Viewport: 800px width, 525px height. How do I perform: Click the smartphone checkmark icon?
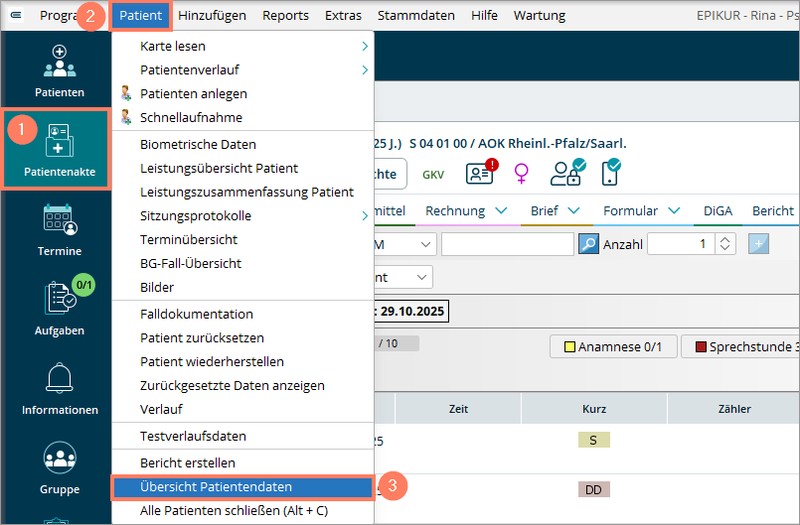point(611,173)
